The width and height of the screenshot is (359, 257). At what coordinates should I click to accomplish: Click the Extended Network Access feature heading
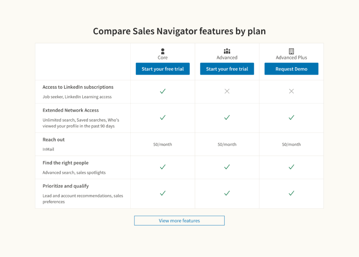(71, 110)
